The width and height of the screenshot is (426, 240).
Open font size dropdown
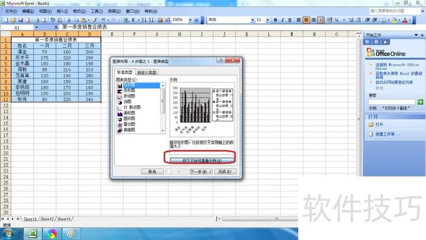(x=267, y=20)
